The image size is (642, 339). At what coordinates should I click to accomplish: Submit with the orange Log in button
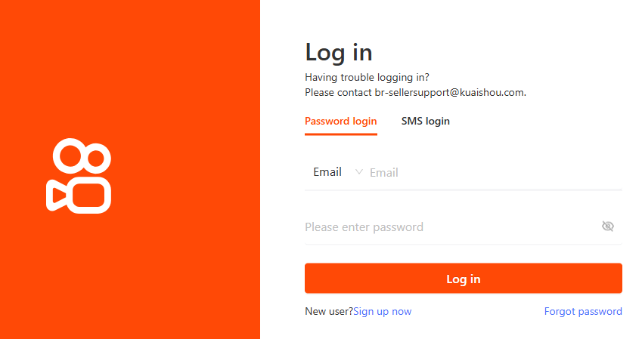pyautogui.click(x=464, y=279)
